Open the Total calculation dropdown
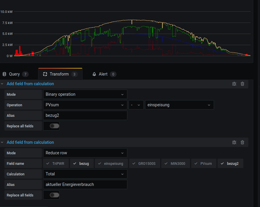The image size is (260, 207). click(x=85, y=174)
